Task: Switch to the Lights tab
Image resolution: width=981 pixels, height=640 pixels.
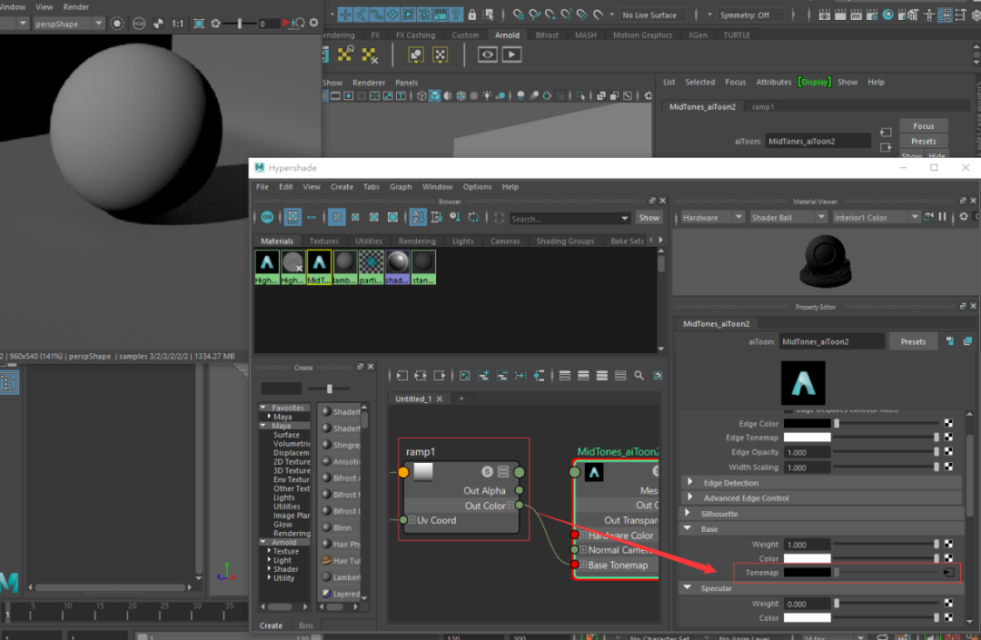Action: pyautogui.click(x=463, y=241)
